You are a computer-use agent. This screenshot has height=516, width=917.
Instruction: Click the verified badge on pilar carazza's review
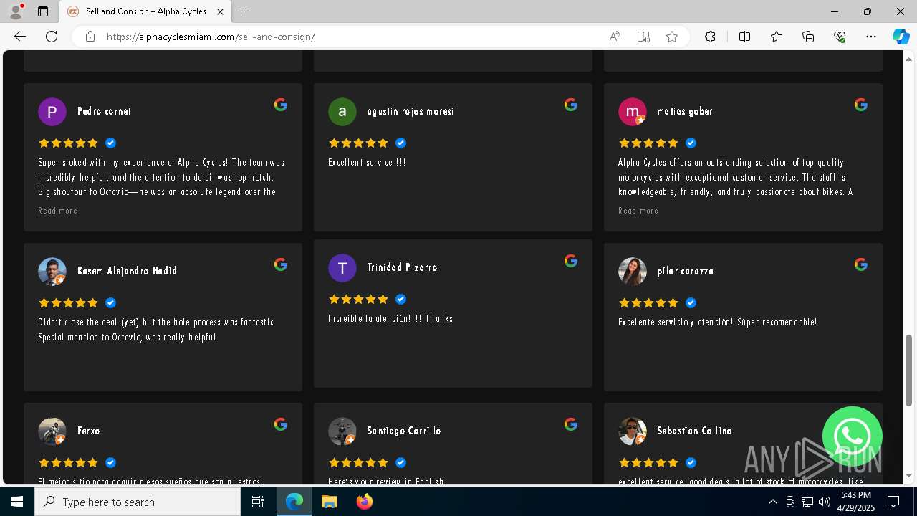pos(691,303)
